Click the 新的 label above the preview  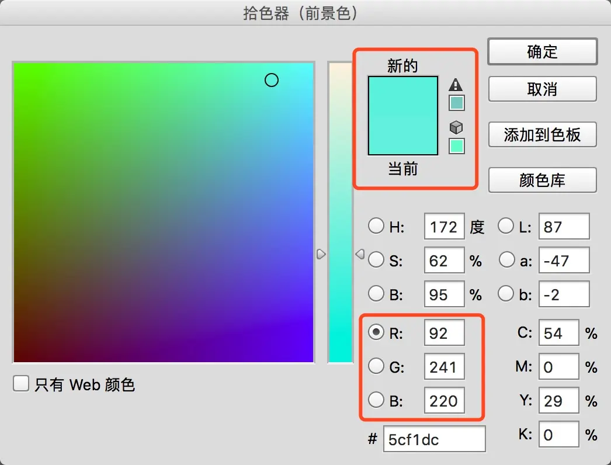[x=402, y=66]
